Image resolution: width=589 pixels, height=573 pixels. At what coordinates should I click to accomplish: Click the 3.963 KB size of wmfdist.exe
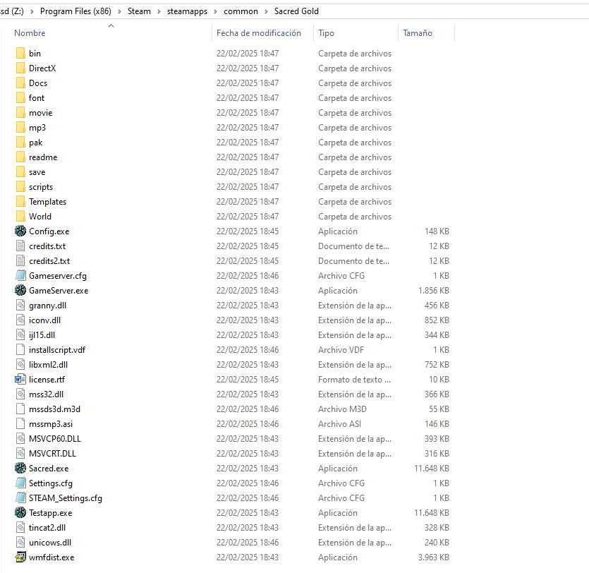point(434,557)
